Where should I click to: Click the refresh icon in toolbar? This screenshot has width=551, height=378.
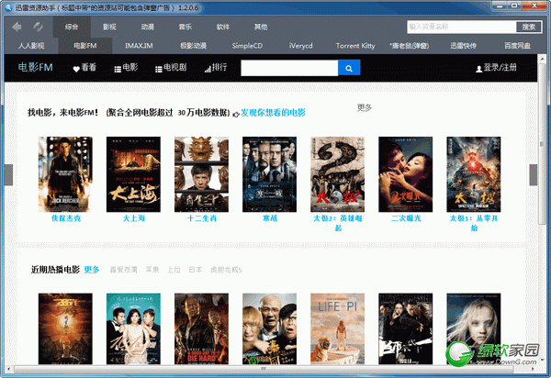coord(38,27)
